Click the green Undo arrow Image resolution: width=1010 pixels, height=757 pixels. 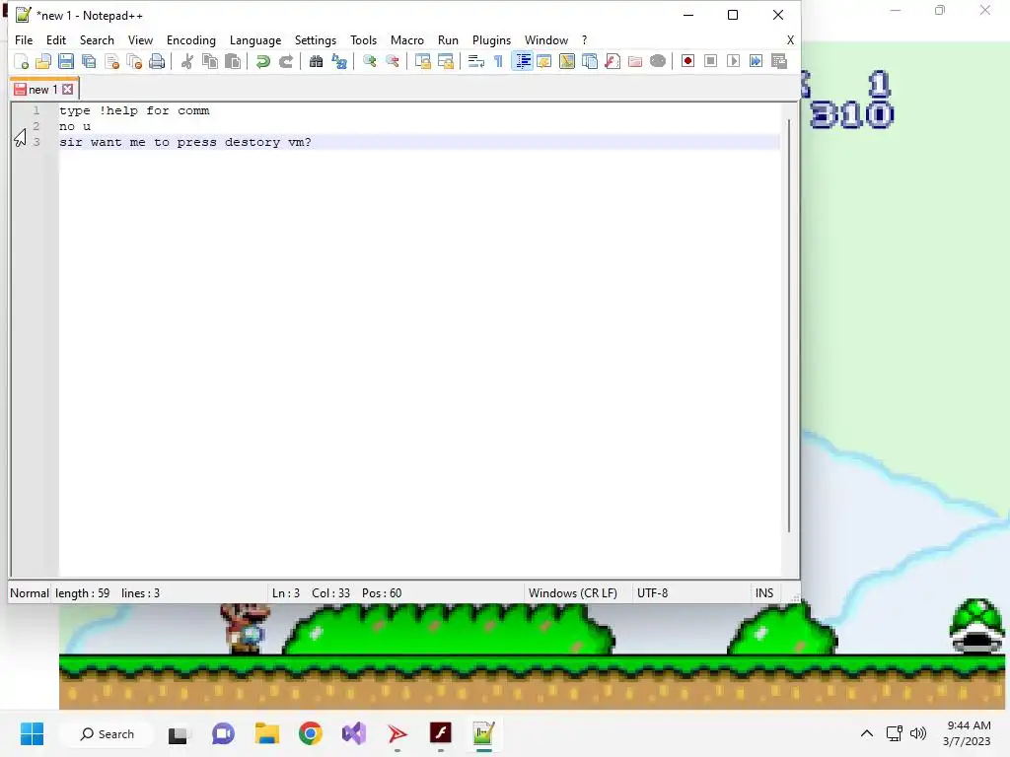point(262,62)
